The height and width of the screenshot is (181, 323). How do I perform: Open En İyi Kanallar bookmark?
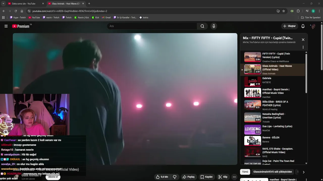[x=125, y=18]
